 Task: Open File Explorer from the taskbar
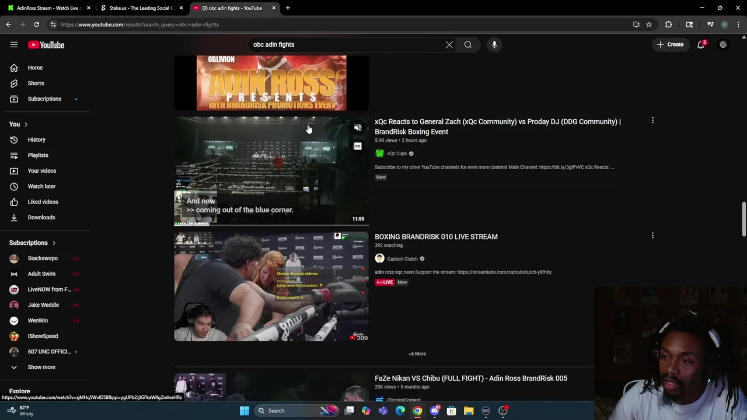pos(469,411)
